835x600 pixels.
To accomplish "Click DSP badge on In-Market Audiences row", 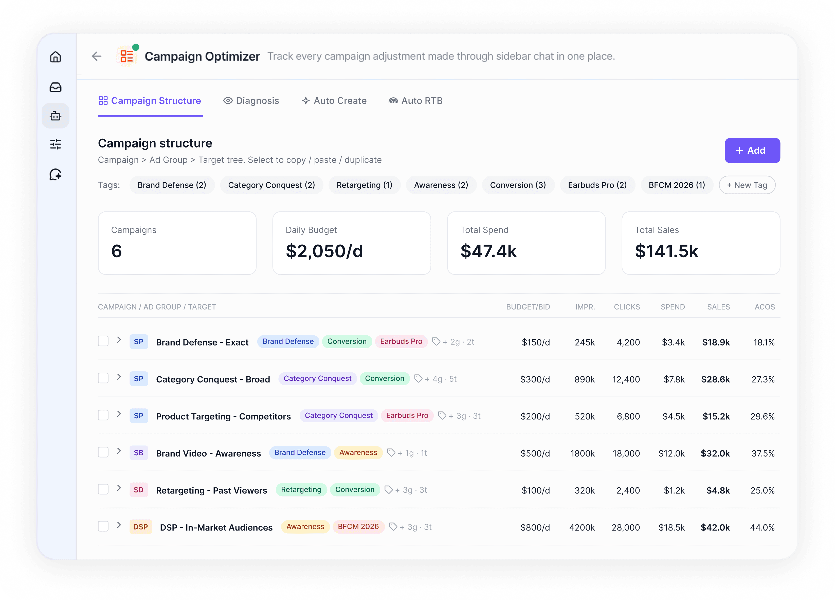I will coord(141,527).
